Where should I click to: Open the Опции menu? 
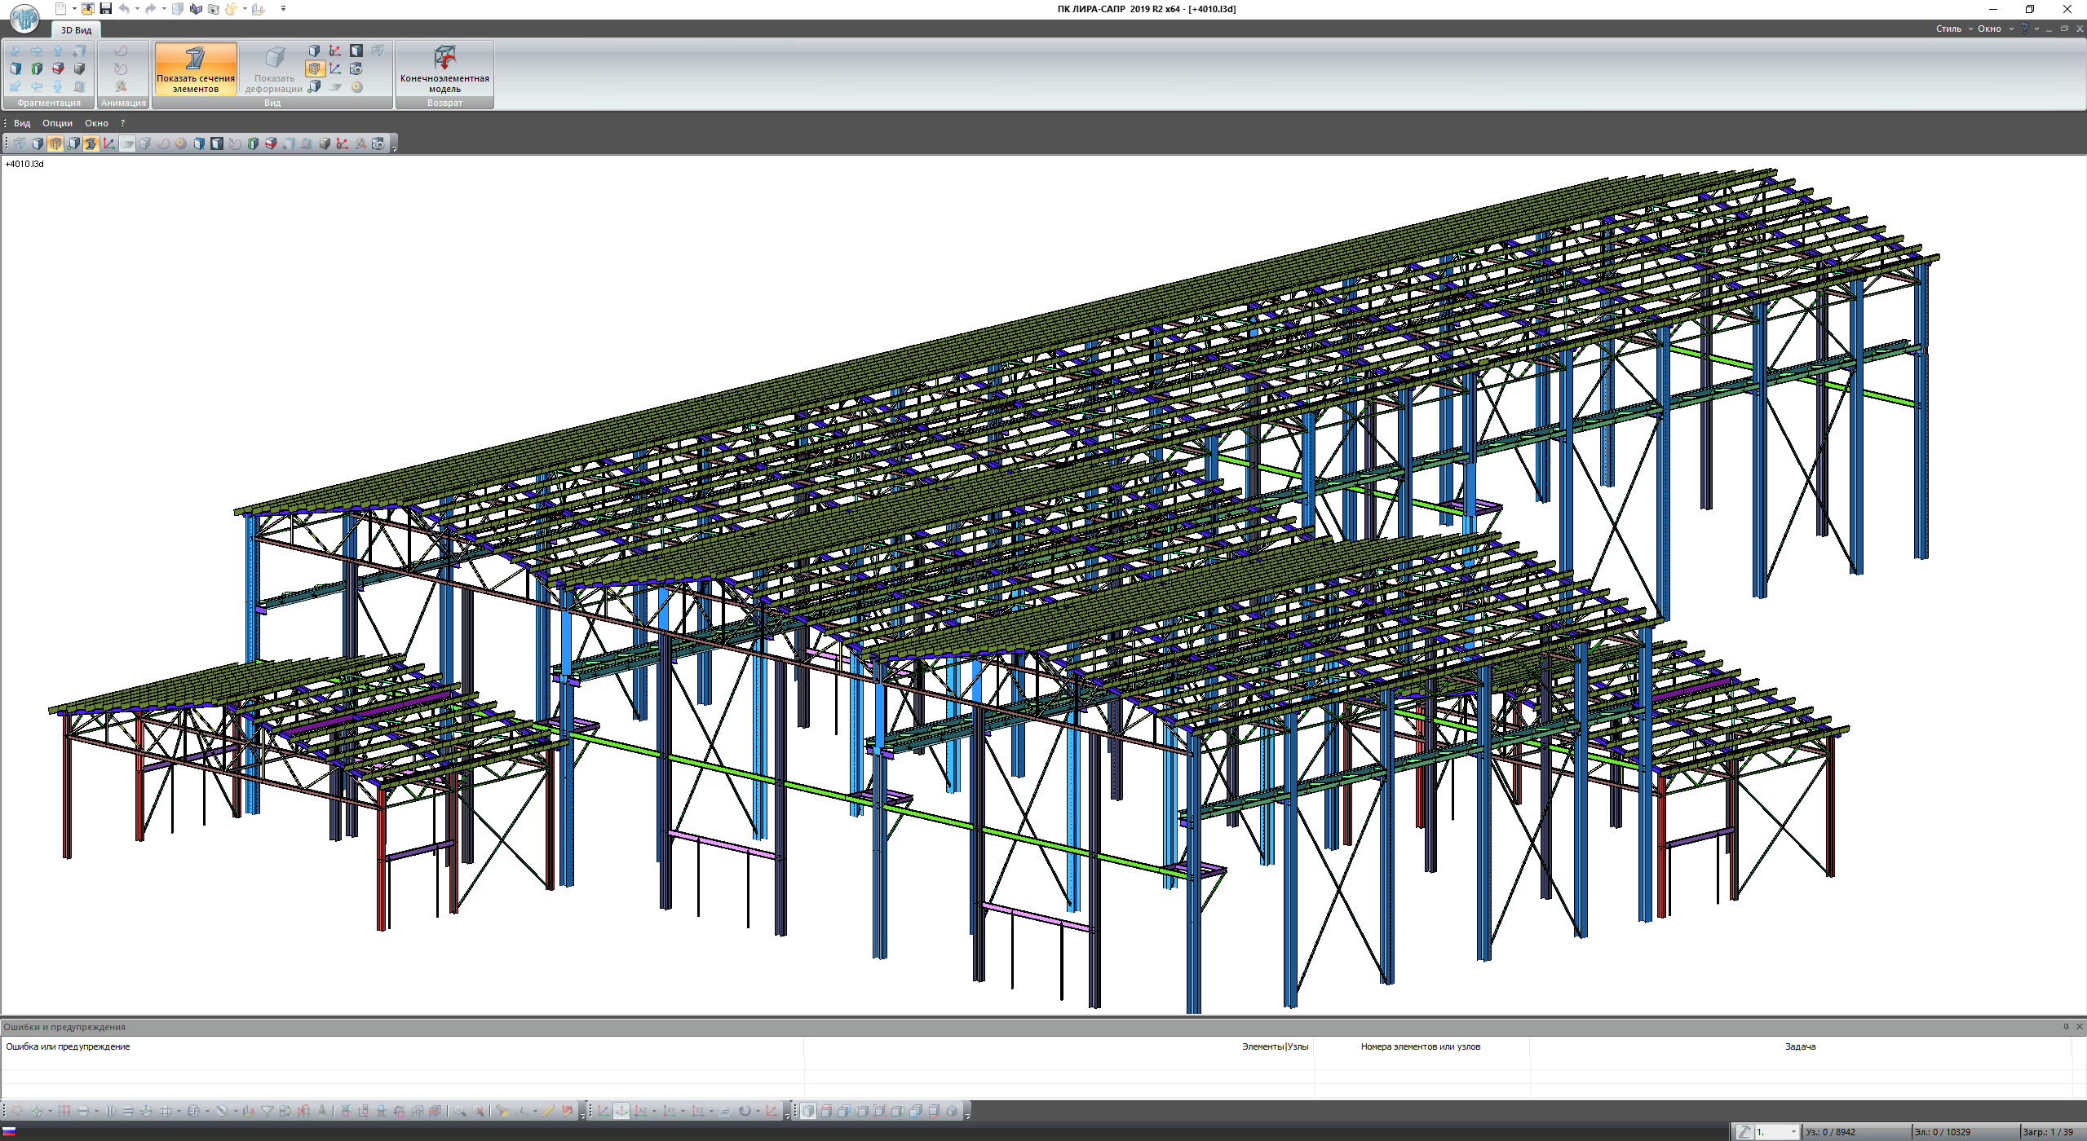57,123
